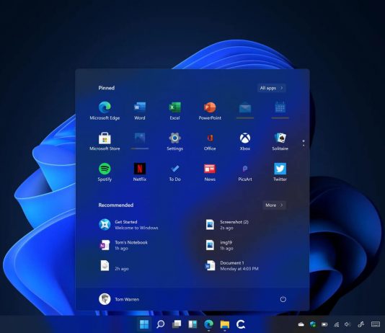
Task: Open Screenshot (2) recommended file
Action: 227,225
